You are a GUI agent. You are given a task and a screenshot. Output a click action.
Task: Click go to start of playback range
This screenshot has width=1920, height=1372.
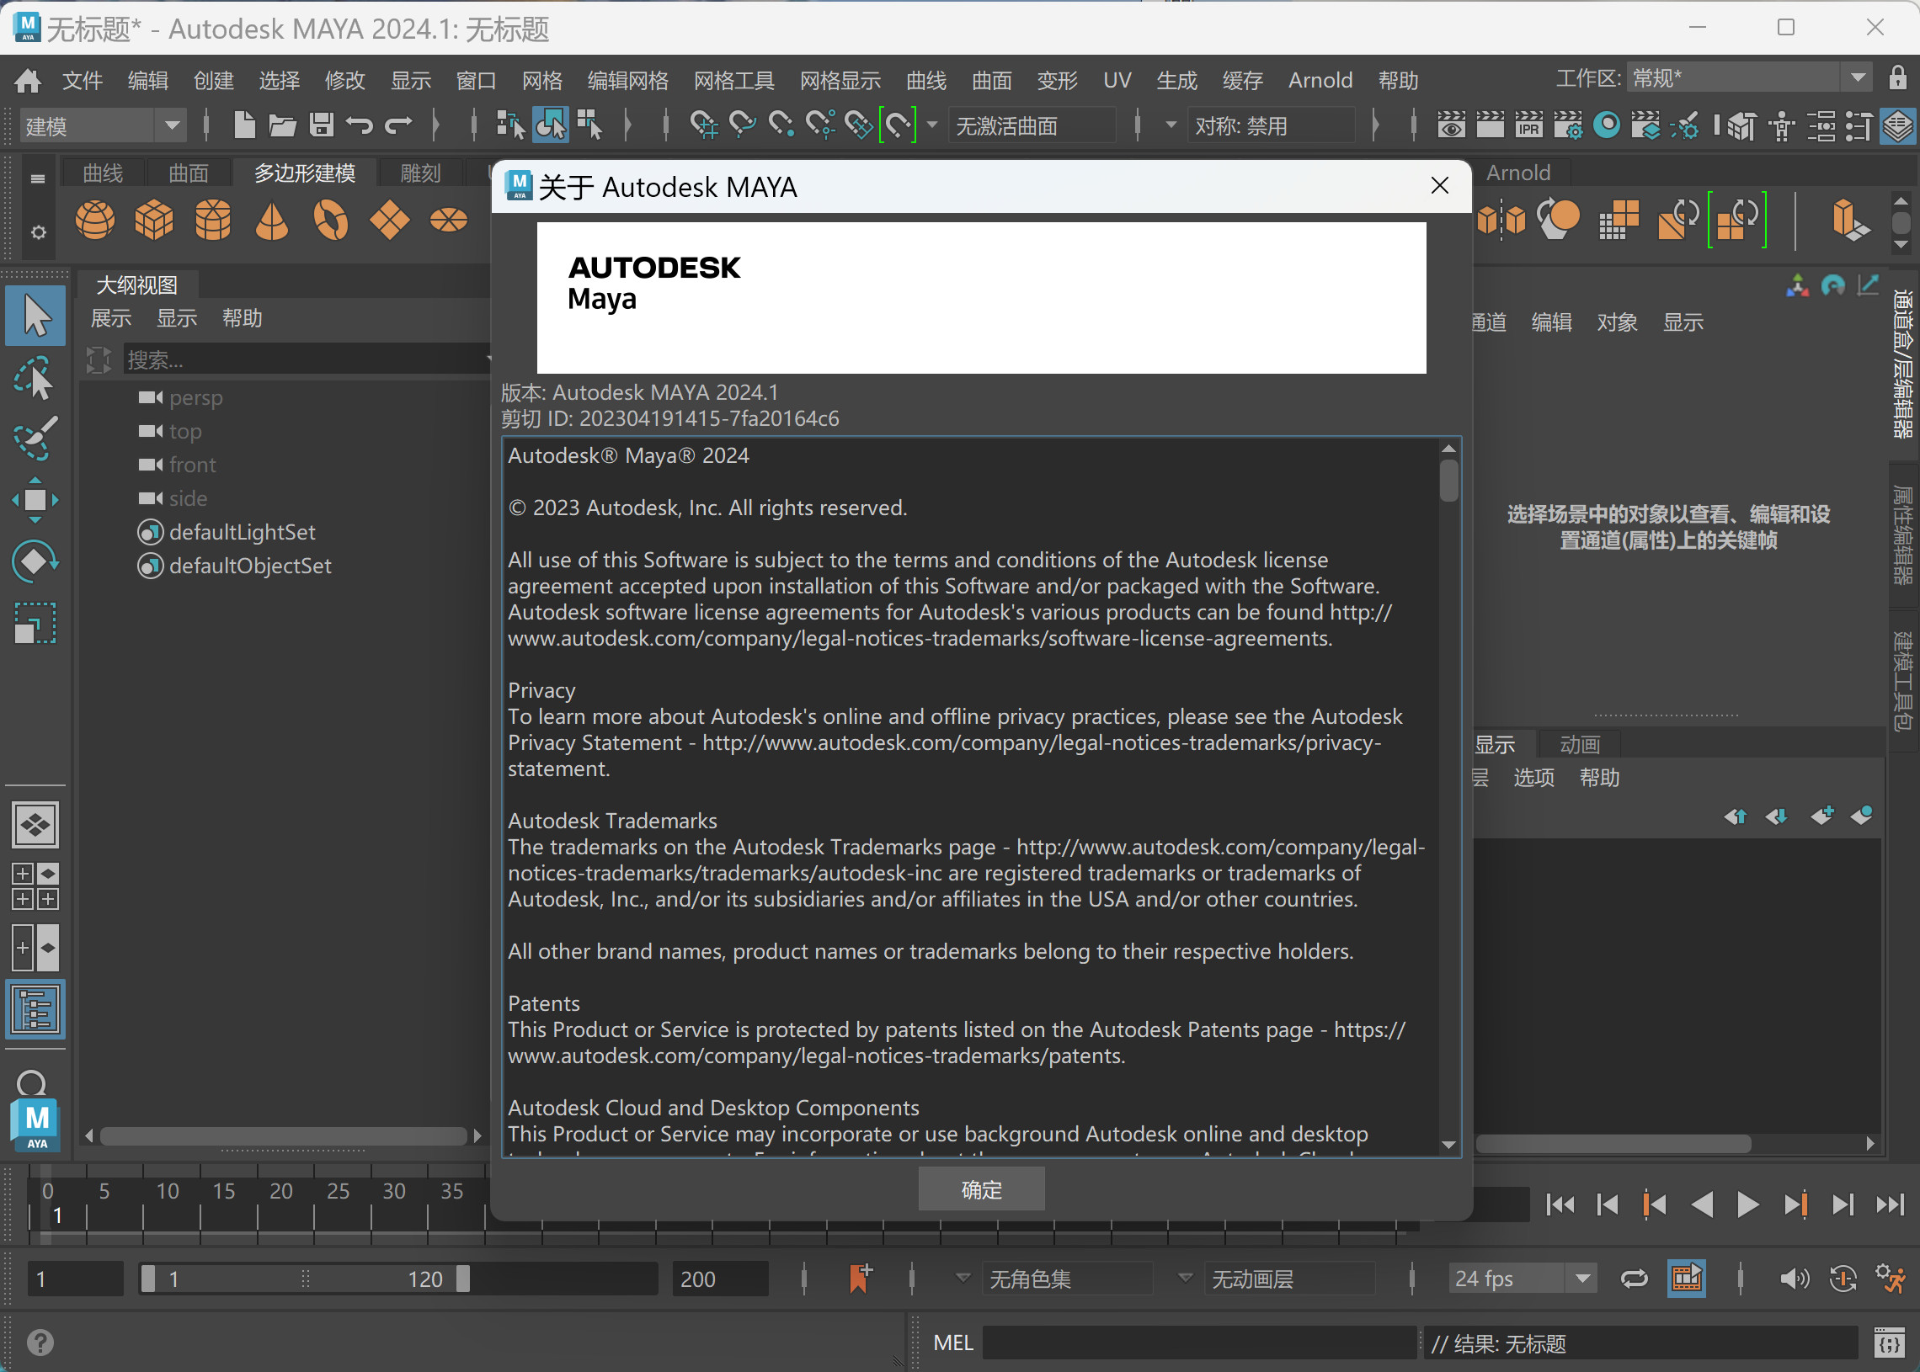[1560, 1204]
